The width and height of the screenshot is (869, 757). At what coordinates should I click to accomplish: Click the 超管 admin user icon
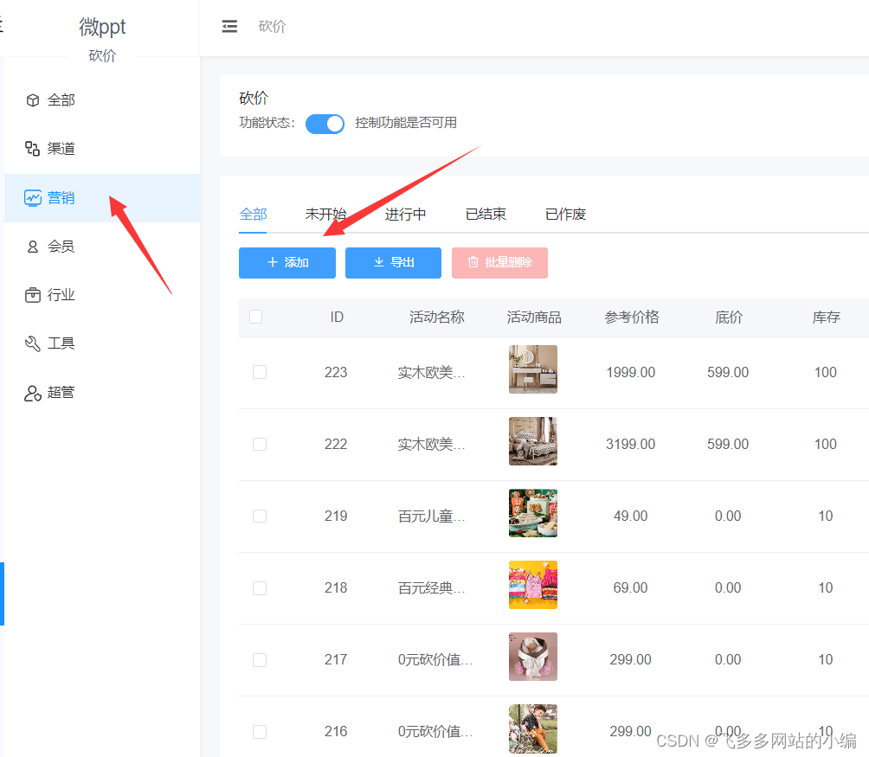coord(33,393)
